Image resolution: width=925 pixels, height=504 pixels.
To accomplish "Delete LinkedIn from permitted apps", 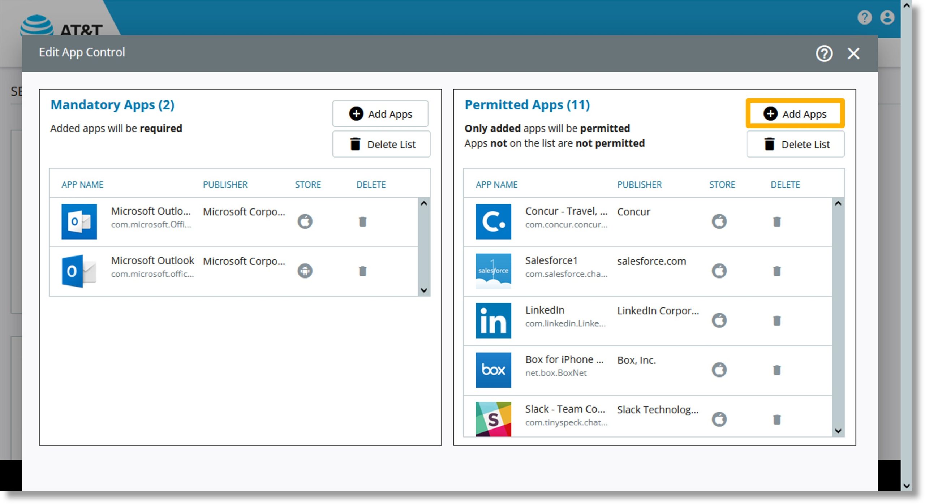I will 777,320.
